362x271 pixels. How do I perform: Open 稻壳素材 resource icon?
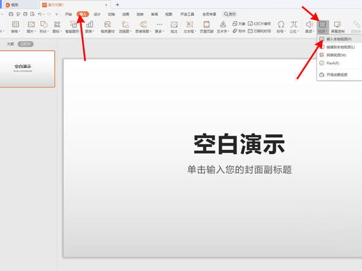coord(107,24)
